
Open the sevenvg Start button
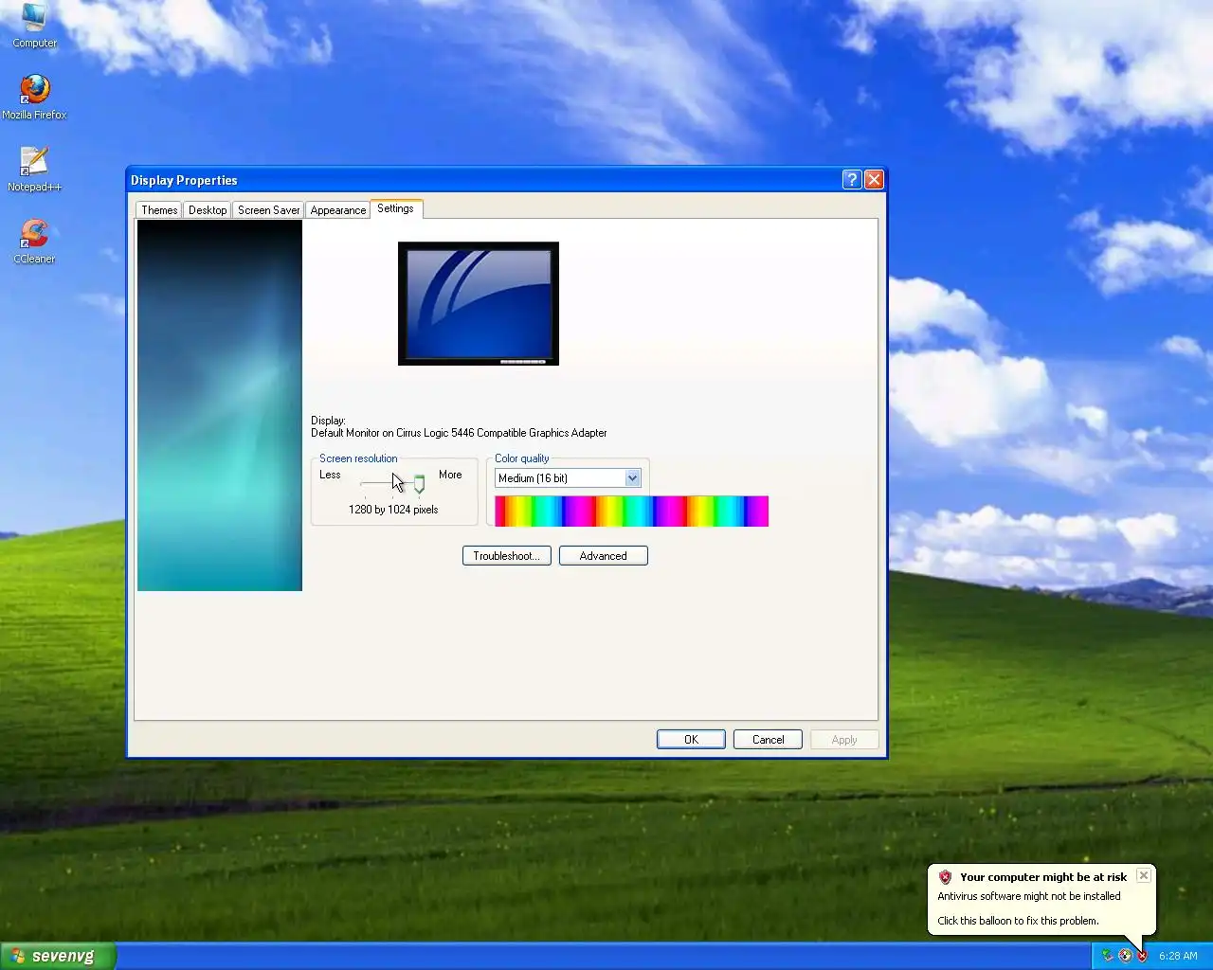(x=58, y=956)
